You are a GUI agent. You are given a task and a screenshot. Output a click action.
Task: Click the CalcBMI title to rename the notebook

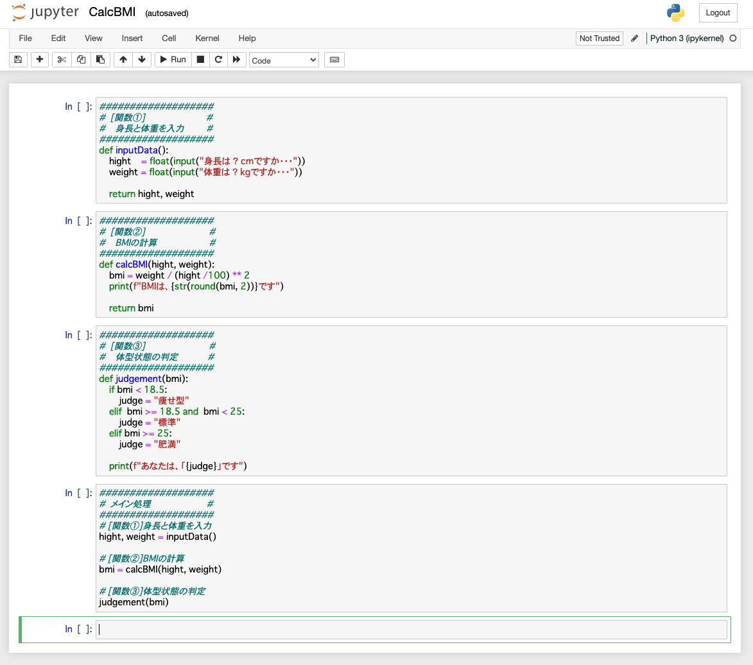(x=112, y=12)
